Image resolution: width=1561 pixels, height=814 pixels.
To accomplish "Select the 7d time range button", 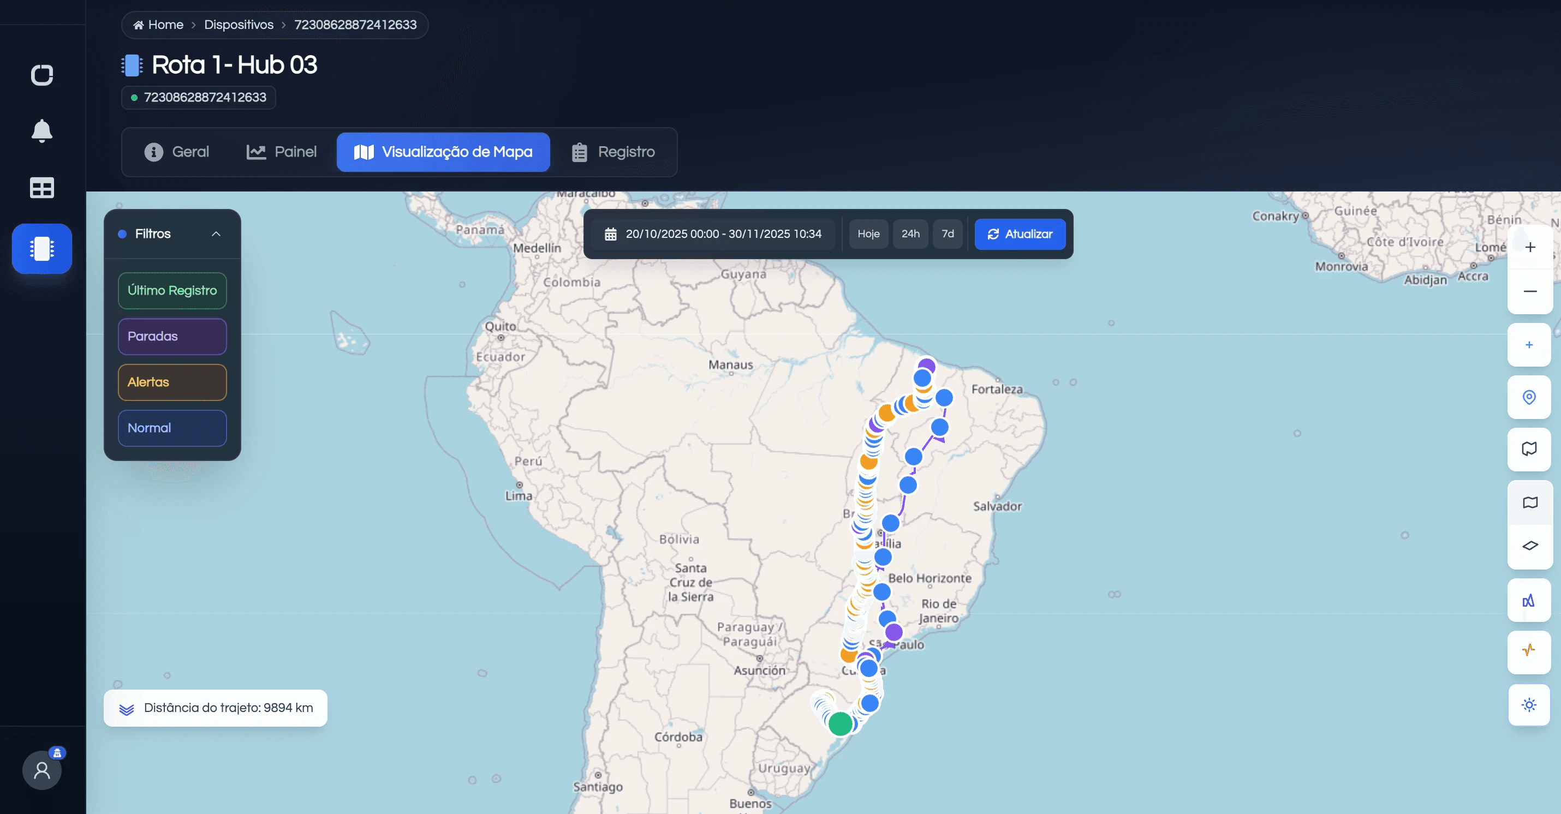I will point(947,234).
